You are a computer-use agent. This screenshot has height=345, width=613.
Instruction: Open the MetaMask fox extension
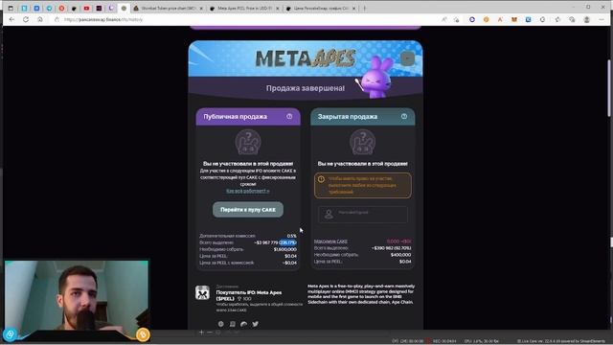[x=514, y=19]
